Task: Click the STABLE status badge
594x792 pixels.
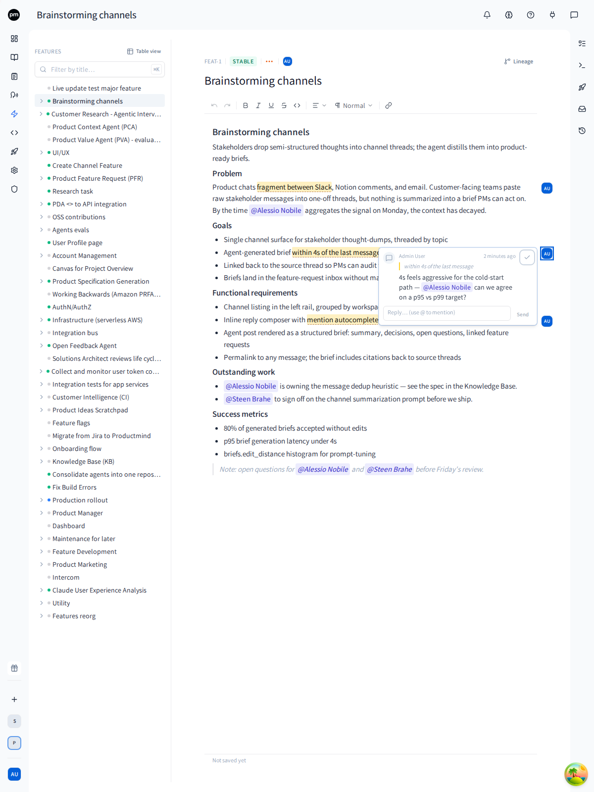Action: (x=243, y=61)
